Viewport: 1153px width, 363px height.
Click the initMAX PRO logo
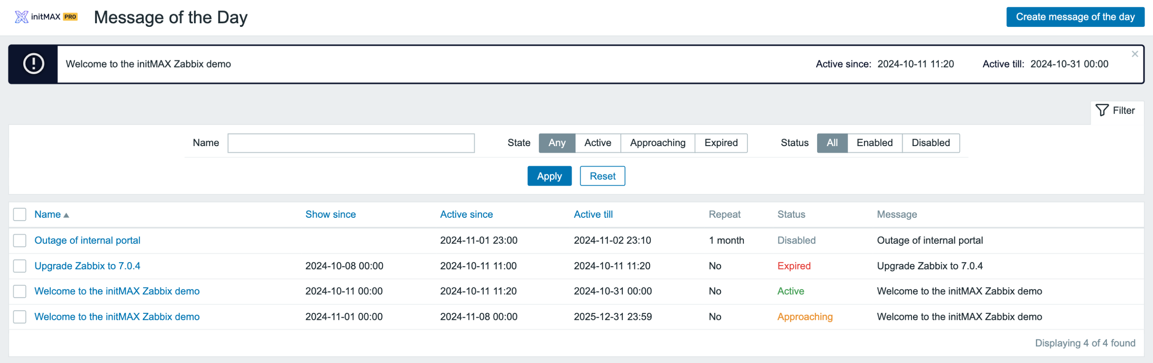[46, 17]
